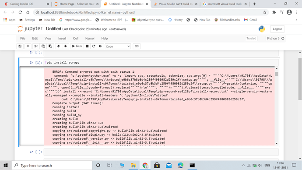Show hidden system tray icons
The height and width of the screenshot is (170, 302).
point(243,165)
